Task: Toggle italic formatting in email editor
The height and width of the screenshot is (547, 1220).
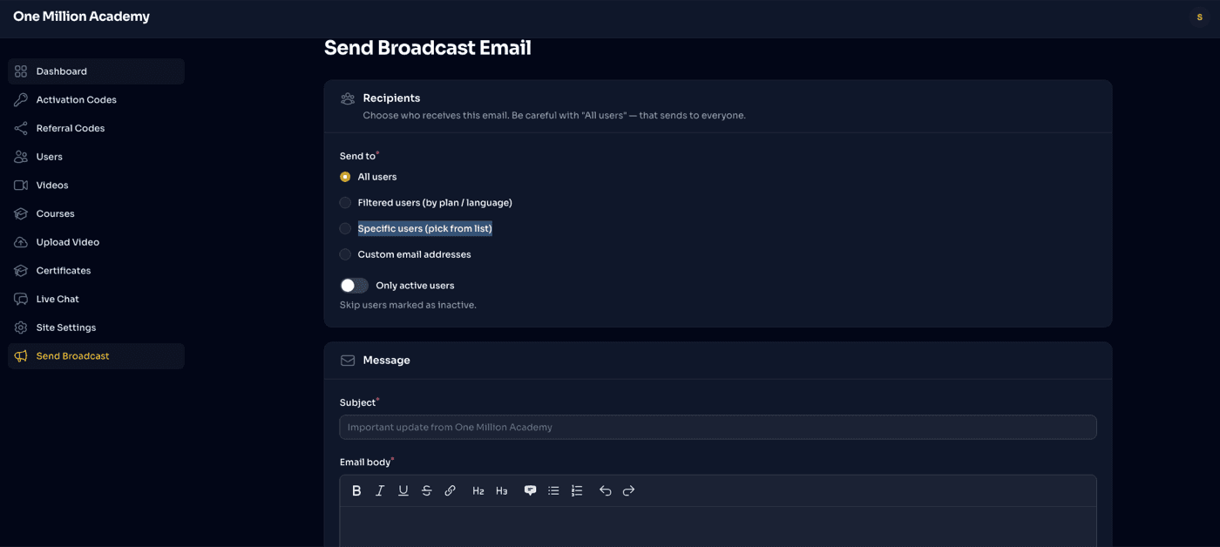Action: [x=380, y=490]
